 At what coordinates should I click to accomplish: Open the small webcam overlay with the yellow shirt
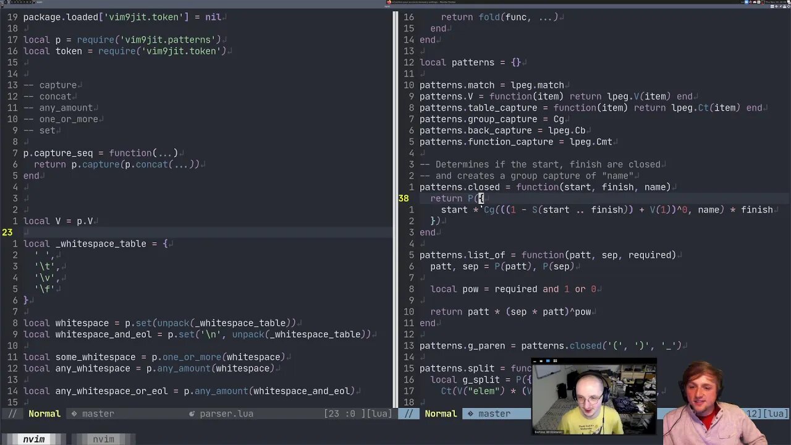point(594,396)
